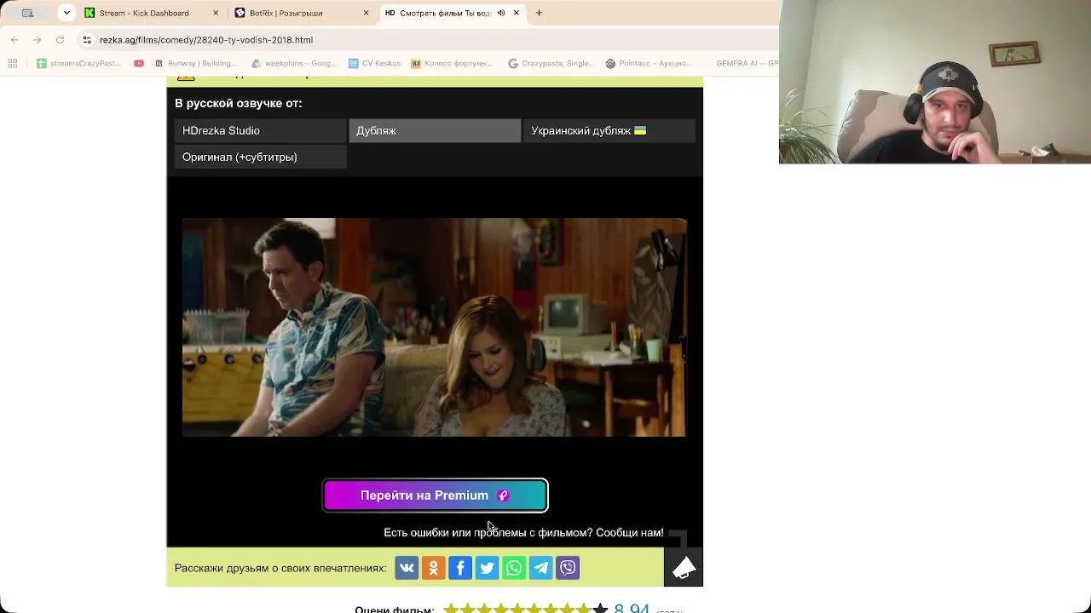
Task: Share the film on VK
Action: 407,568
